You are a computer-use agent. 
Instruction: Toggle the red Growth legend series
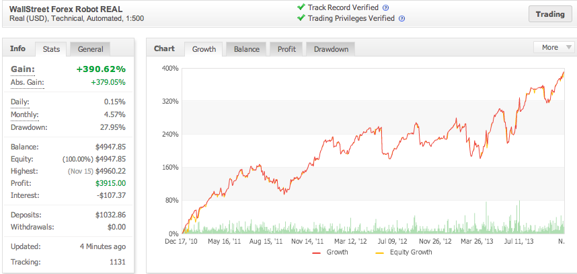click(x=330, y=252)
